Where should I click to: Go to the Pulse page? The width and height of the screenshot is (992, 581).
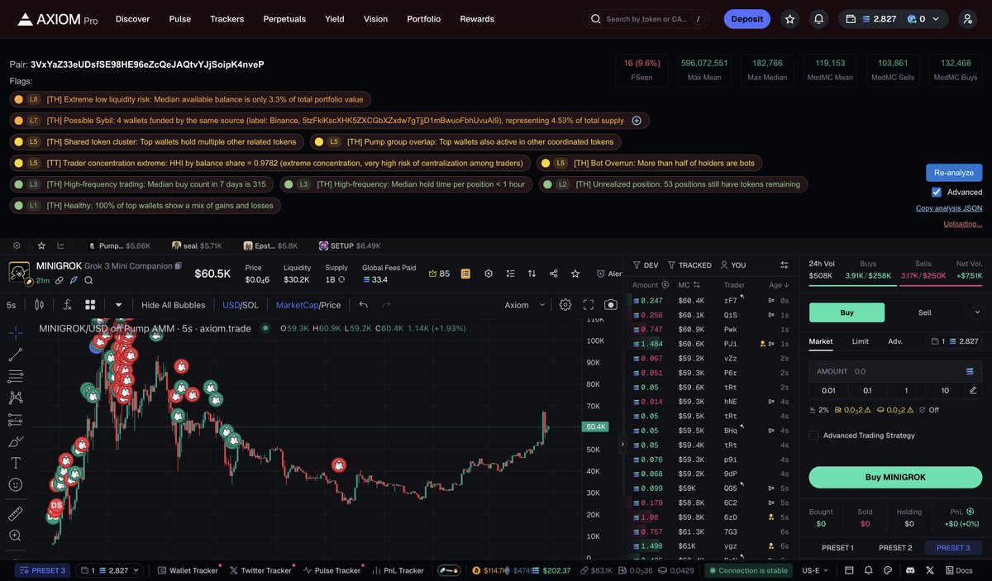pos(179,19)
